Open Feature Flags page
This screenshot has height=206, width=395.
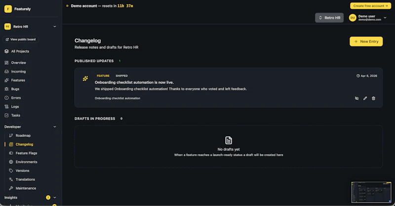[26, 153]
